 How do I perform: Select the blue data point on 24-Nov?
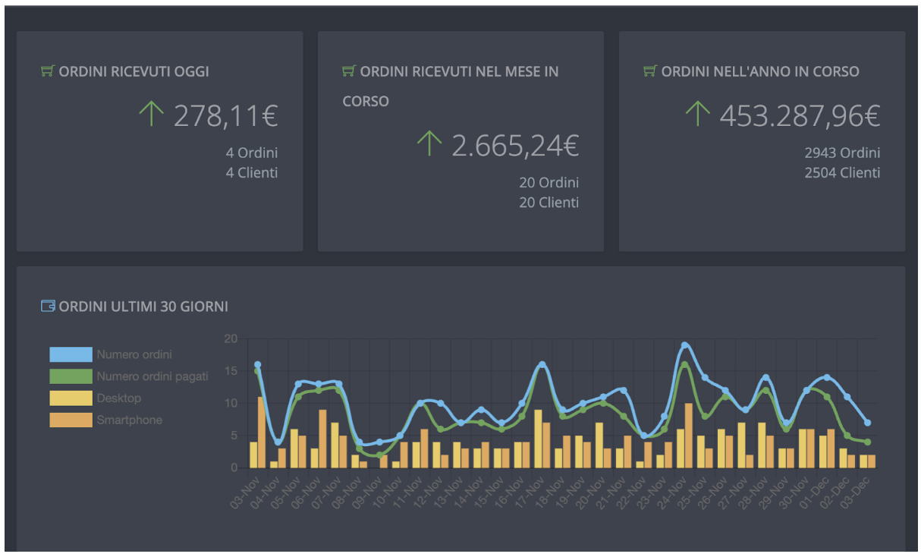684,345
